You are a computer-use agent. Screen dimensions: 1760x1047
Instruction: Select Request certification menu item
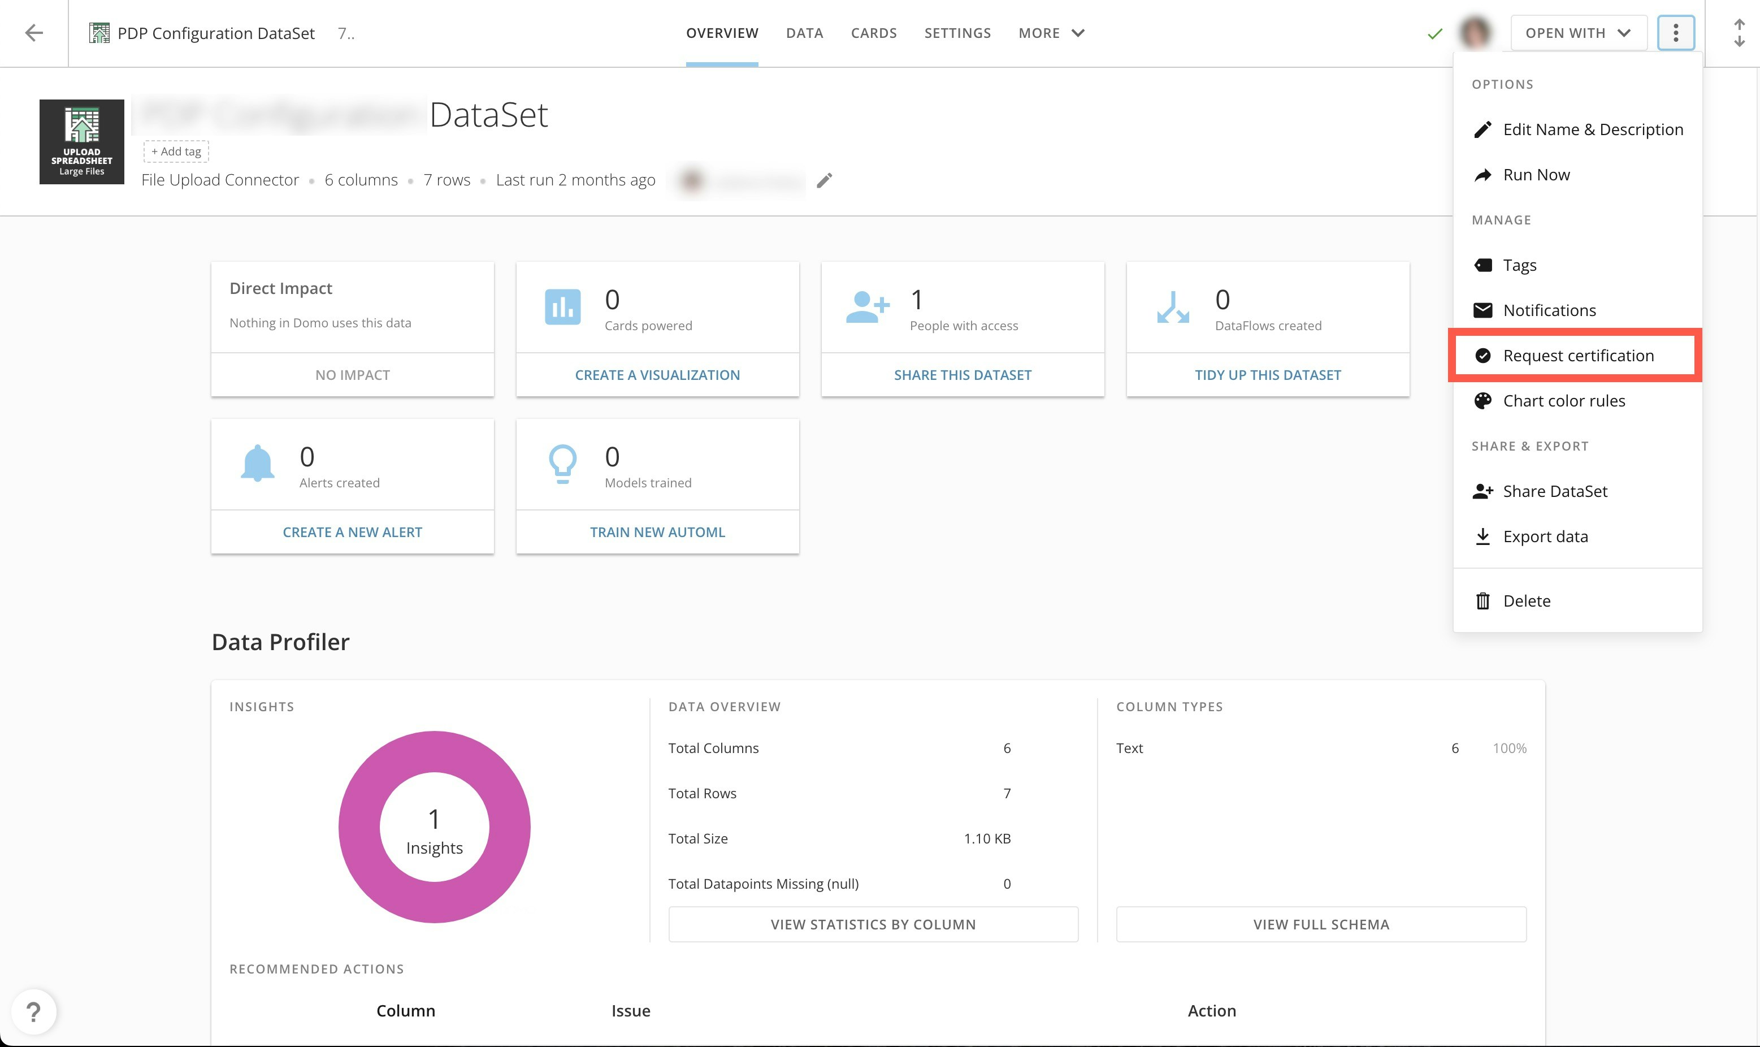1577,356
